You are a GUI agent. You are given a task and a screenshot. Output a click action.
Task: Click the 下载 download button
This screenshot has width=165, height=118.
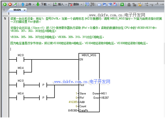(x=41, y=4)
